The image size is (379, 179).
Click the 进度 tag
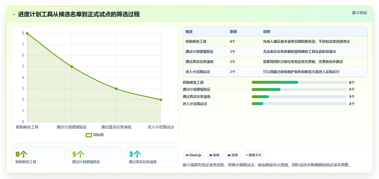[233, 155]
